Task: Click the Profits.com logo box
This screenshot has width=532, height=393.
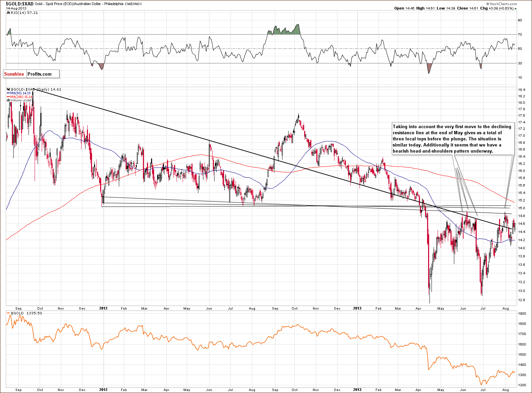Action: click(x=42, y=74)
